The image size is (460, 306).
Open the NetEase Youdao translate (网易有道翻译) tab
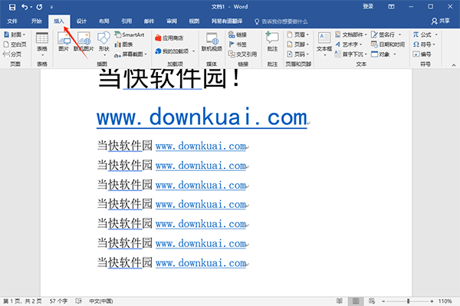[x=227, y=21]
